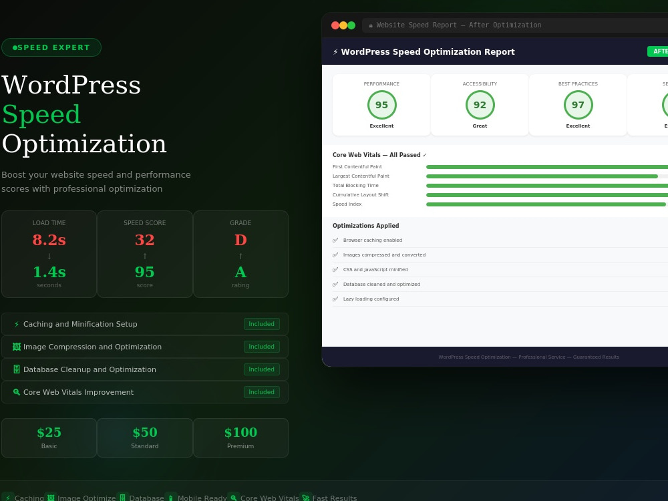Screen dimensions: 668x501
Task: Click the image icon beside Image Compression and Optimization
Action: (17, 347)
